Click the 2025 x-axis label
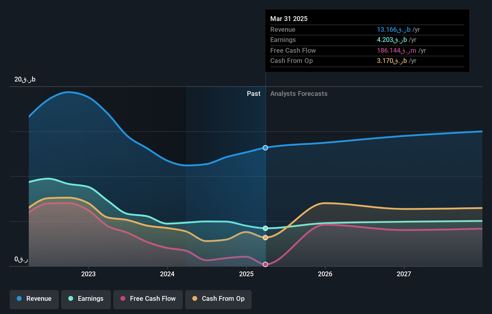Screen dimensions: 492x314 click(x=246, y=274)
